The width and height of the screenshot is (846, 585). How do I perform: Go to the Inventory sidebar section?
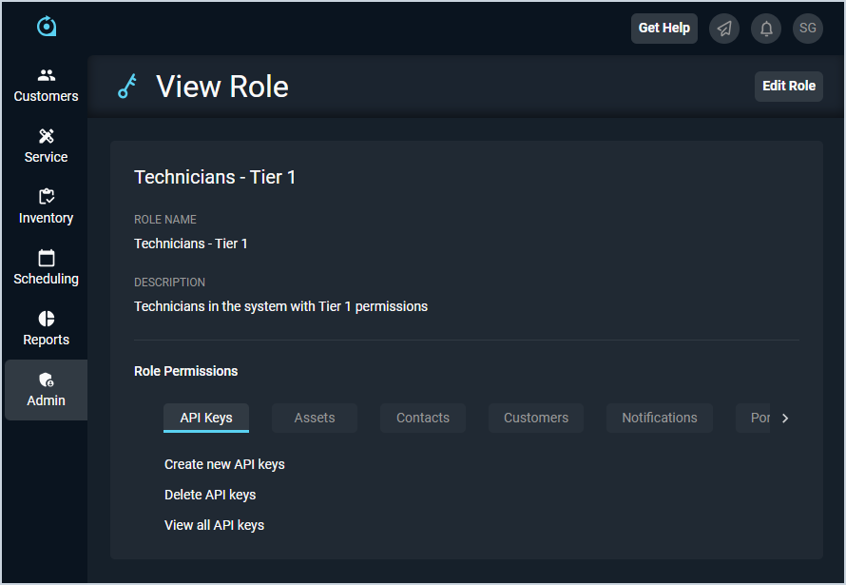pos(46,207)
